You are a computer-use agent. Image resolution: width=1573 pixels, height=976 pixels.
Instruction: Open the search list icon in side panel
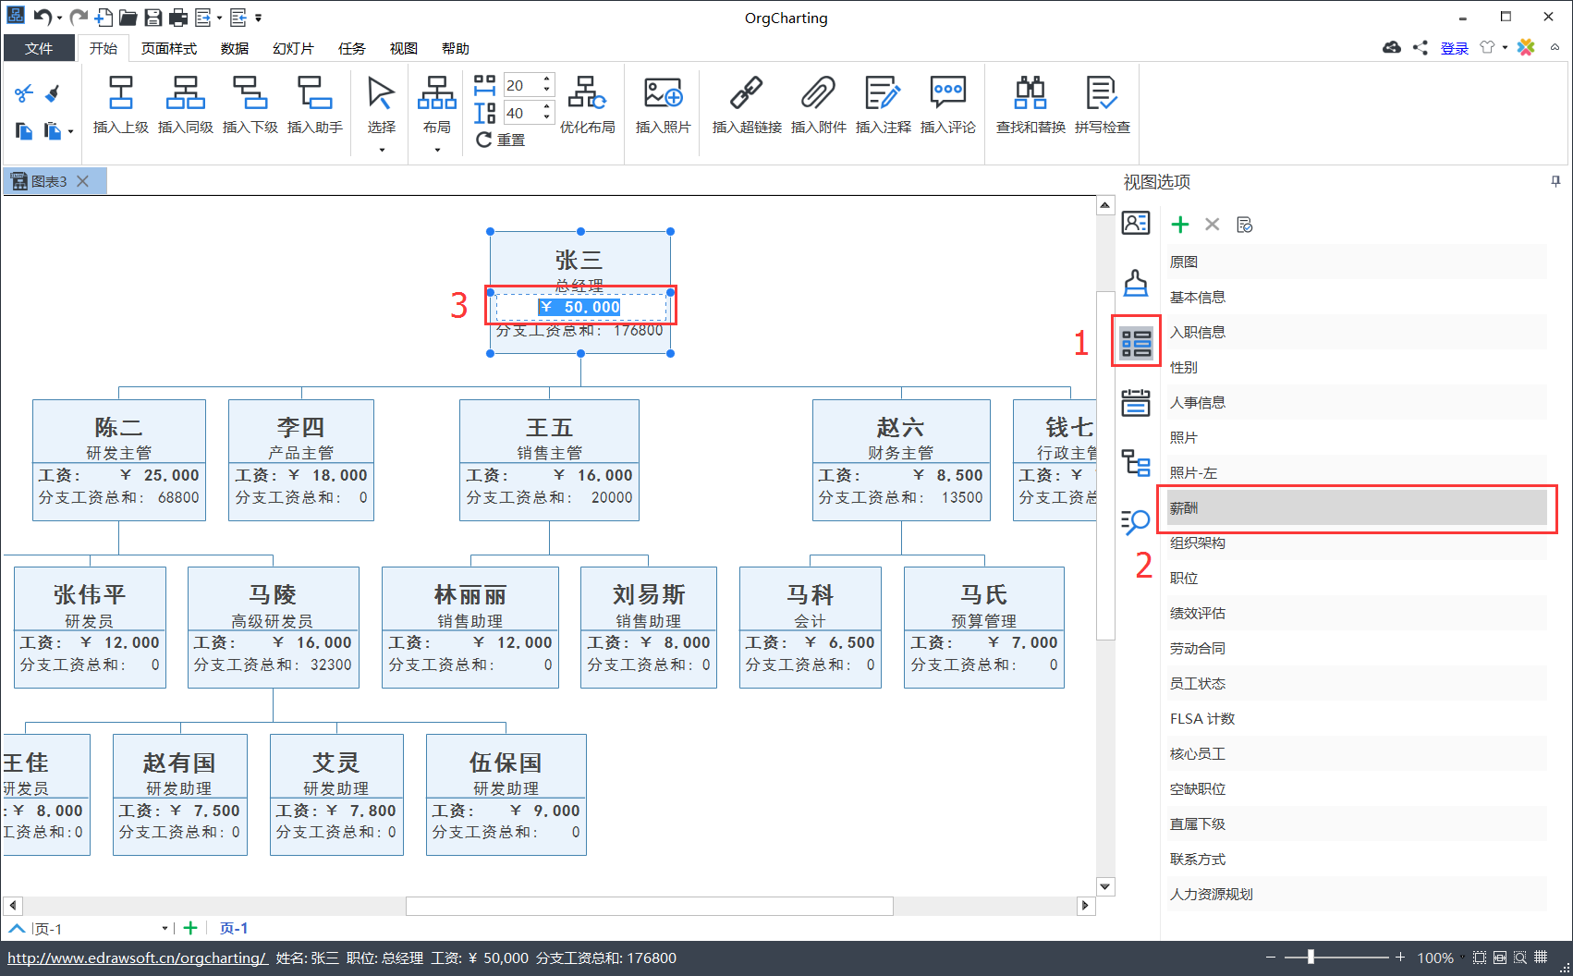click(x=1136, y=522)
